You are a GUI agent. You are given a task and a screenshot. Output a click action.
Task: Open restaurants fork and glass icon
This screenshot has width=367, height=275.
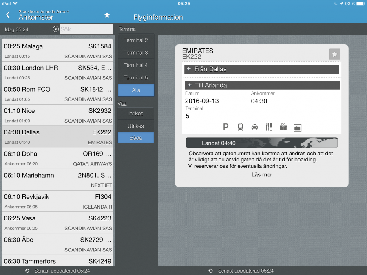click(269, 127)
